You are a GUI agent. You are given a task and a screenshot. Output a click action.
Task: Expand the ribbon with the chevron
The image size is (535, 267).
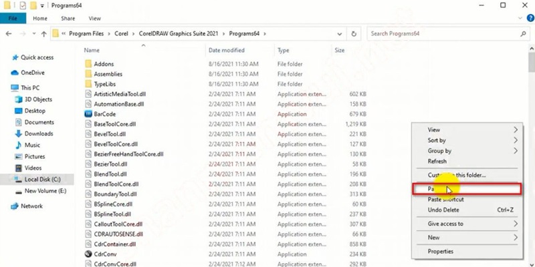(x=520, y=18)
